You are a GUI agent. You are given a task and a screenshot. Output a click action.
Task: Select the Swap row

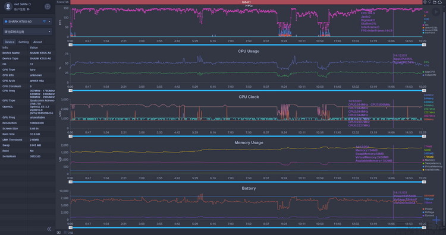coord(27,145)
